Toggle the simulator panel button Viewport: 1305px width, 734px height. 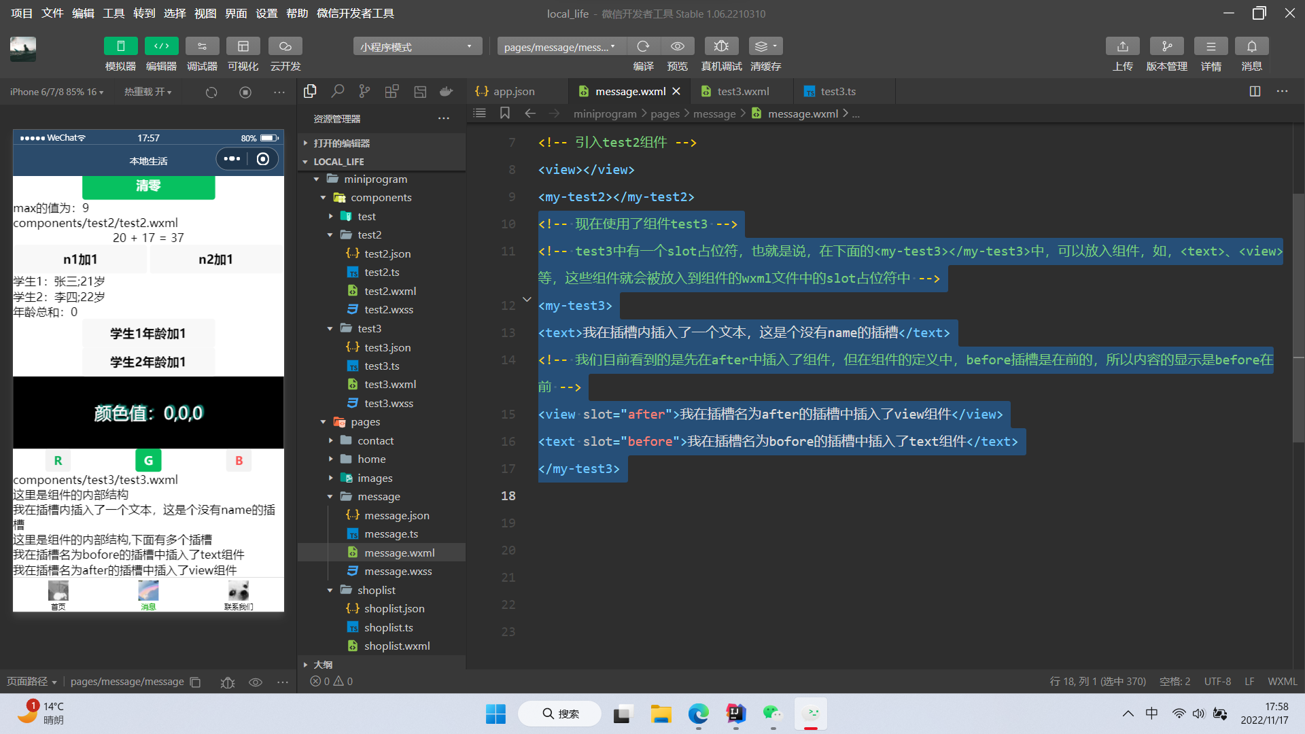(120, 46)
